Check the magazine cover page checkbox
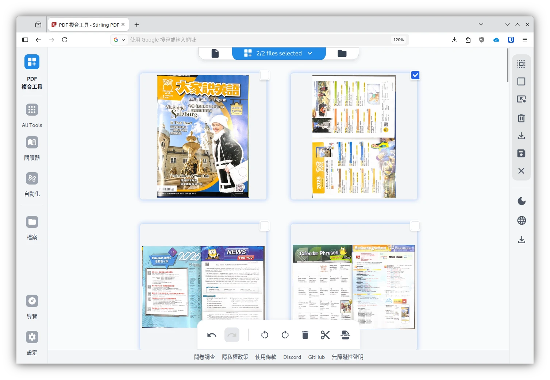 (x=265, y=75)
